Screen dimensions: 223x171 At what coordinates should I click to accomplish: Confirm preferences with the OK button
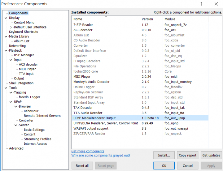coord(164,166)
